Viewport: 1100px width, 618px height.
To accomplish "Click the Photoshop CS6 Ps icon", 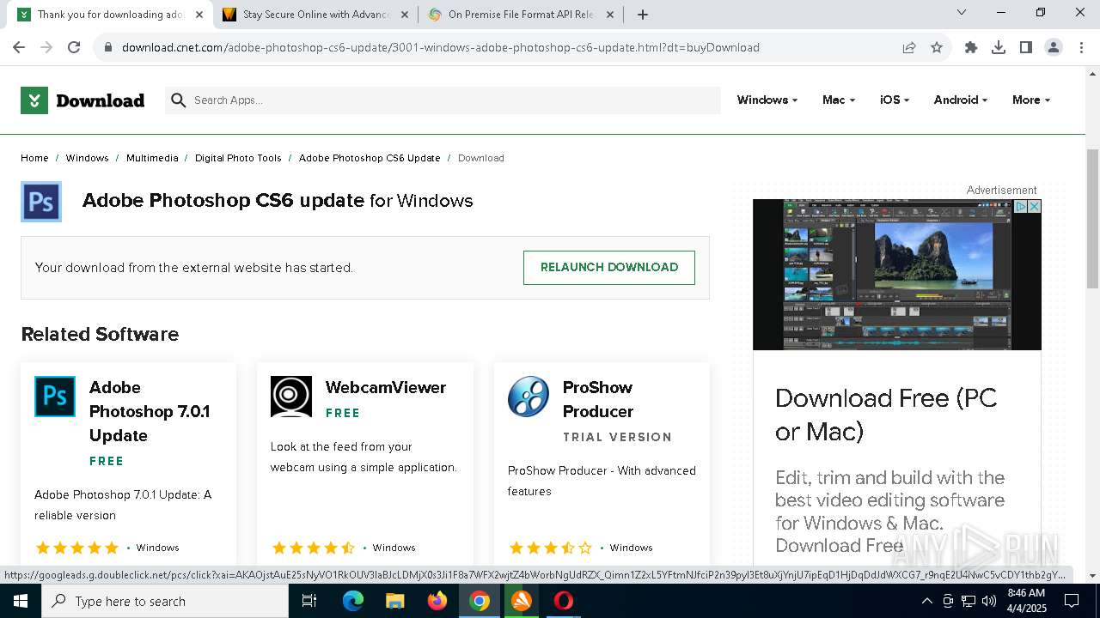I will (x=41, y=202).
